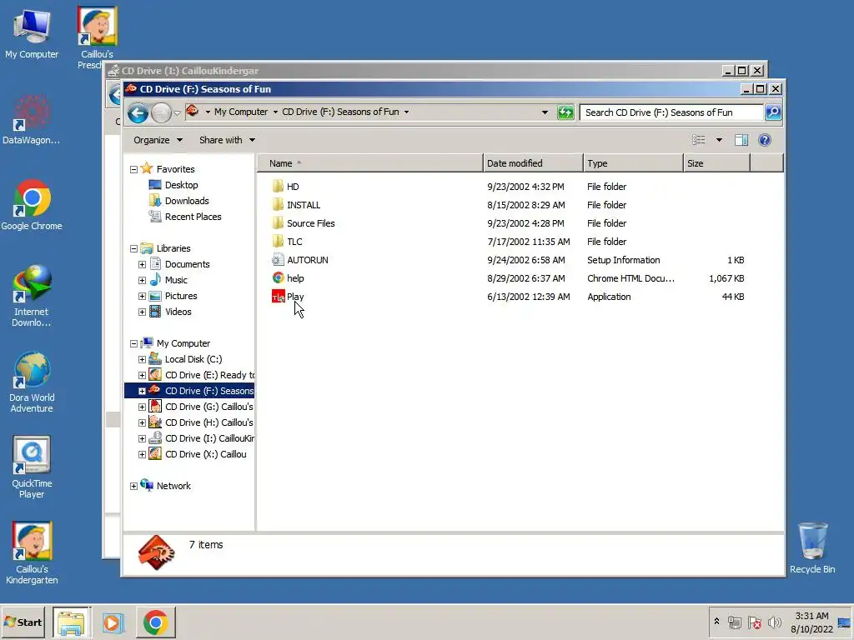
Task: Open Dora World Adventure shortcut
Action: coord(31,382)
